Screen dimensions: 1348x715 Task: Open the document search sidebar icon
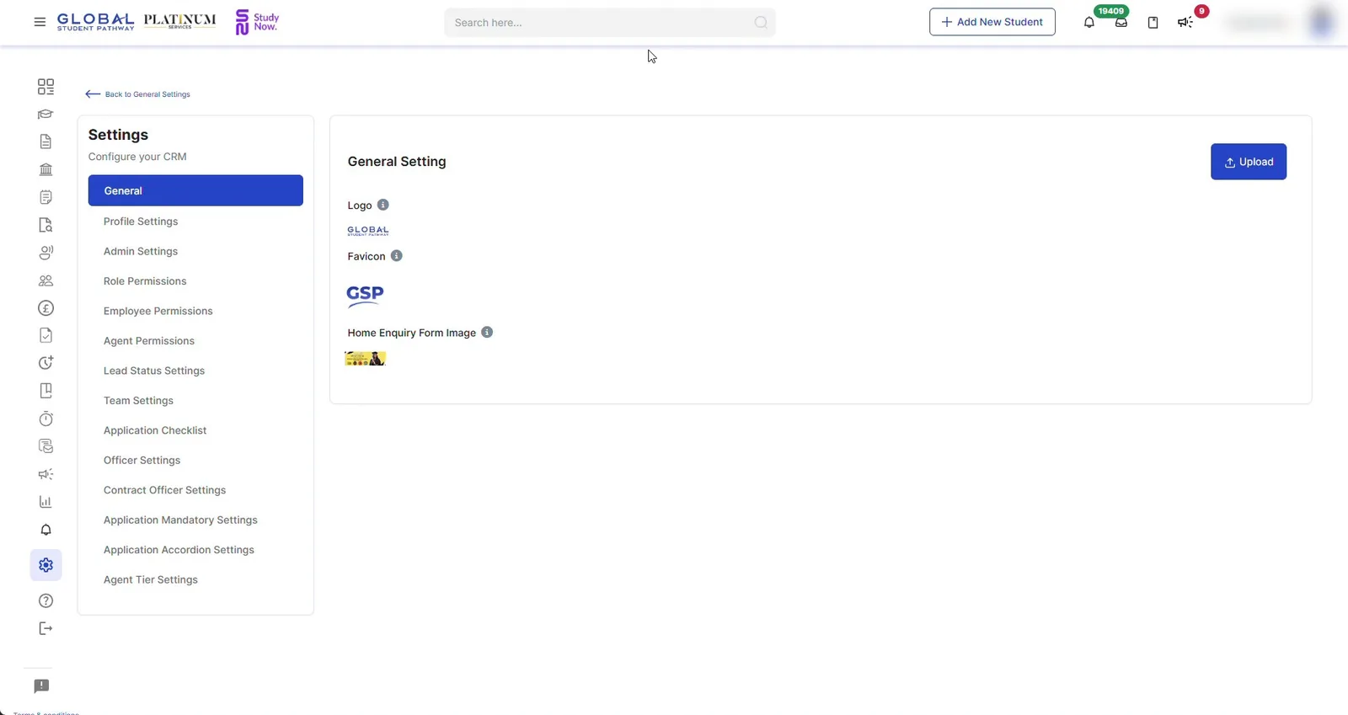coord(45,225)
